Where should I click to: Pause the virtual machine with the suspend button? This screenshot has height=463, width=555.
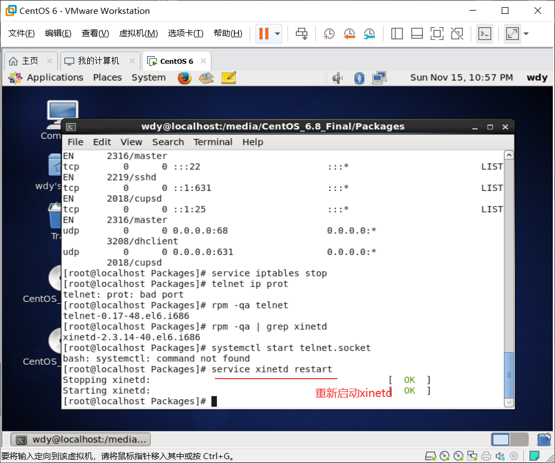(264, 34)
